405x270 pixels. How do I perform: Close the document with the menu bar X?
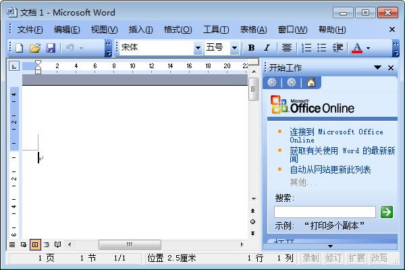391,30
